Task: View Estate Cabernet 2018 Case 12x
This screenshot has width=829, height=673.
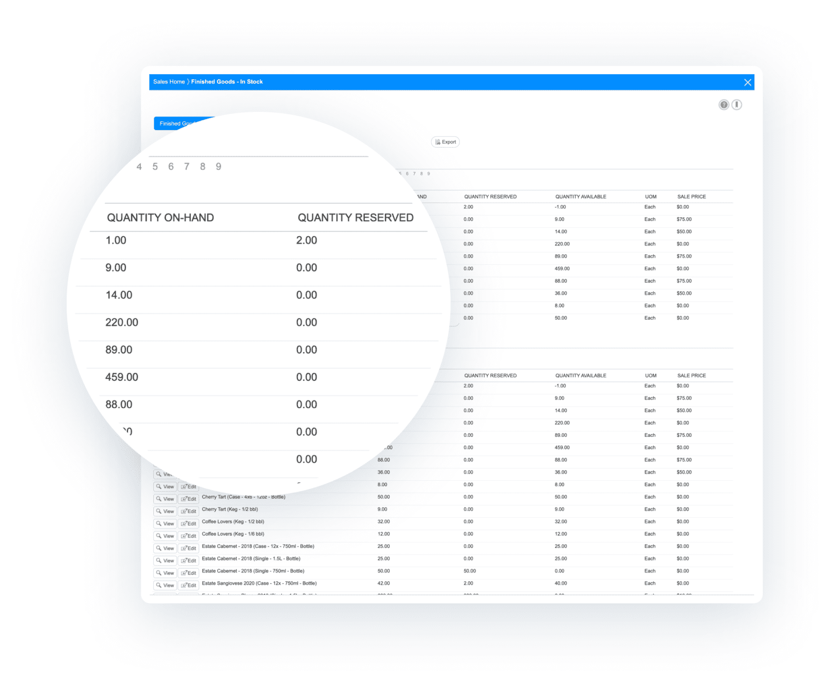Action: point(165,549)
